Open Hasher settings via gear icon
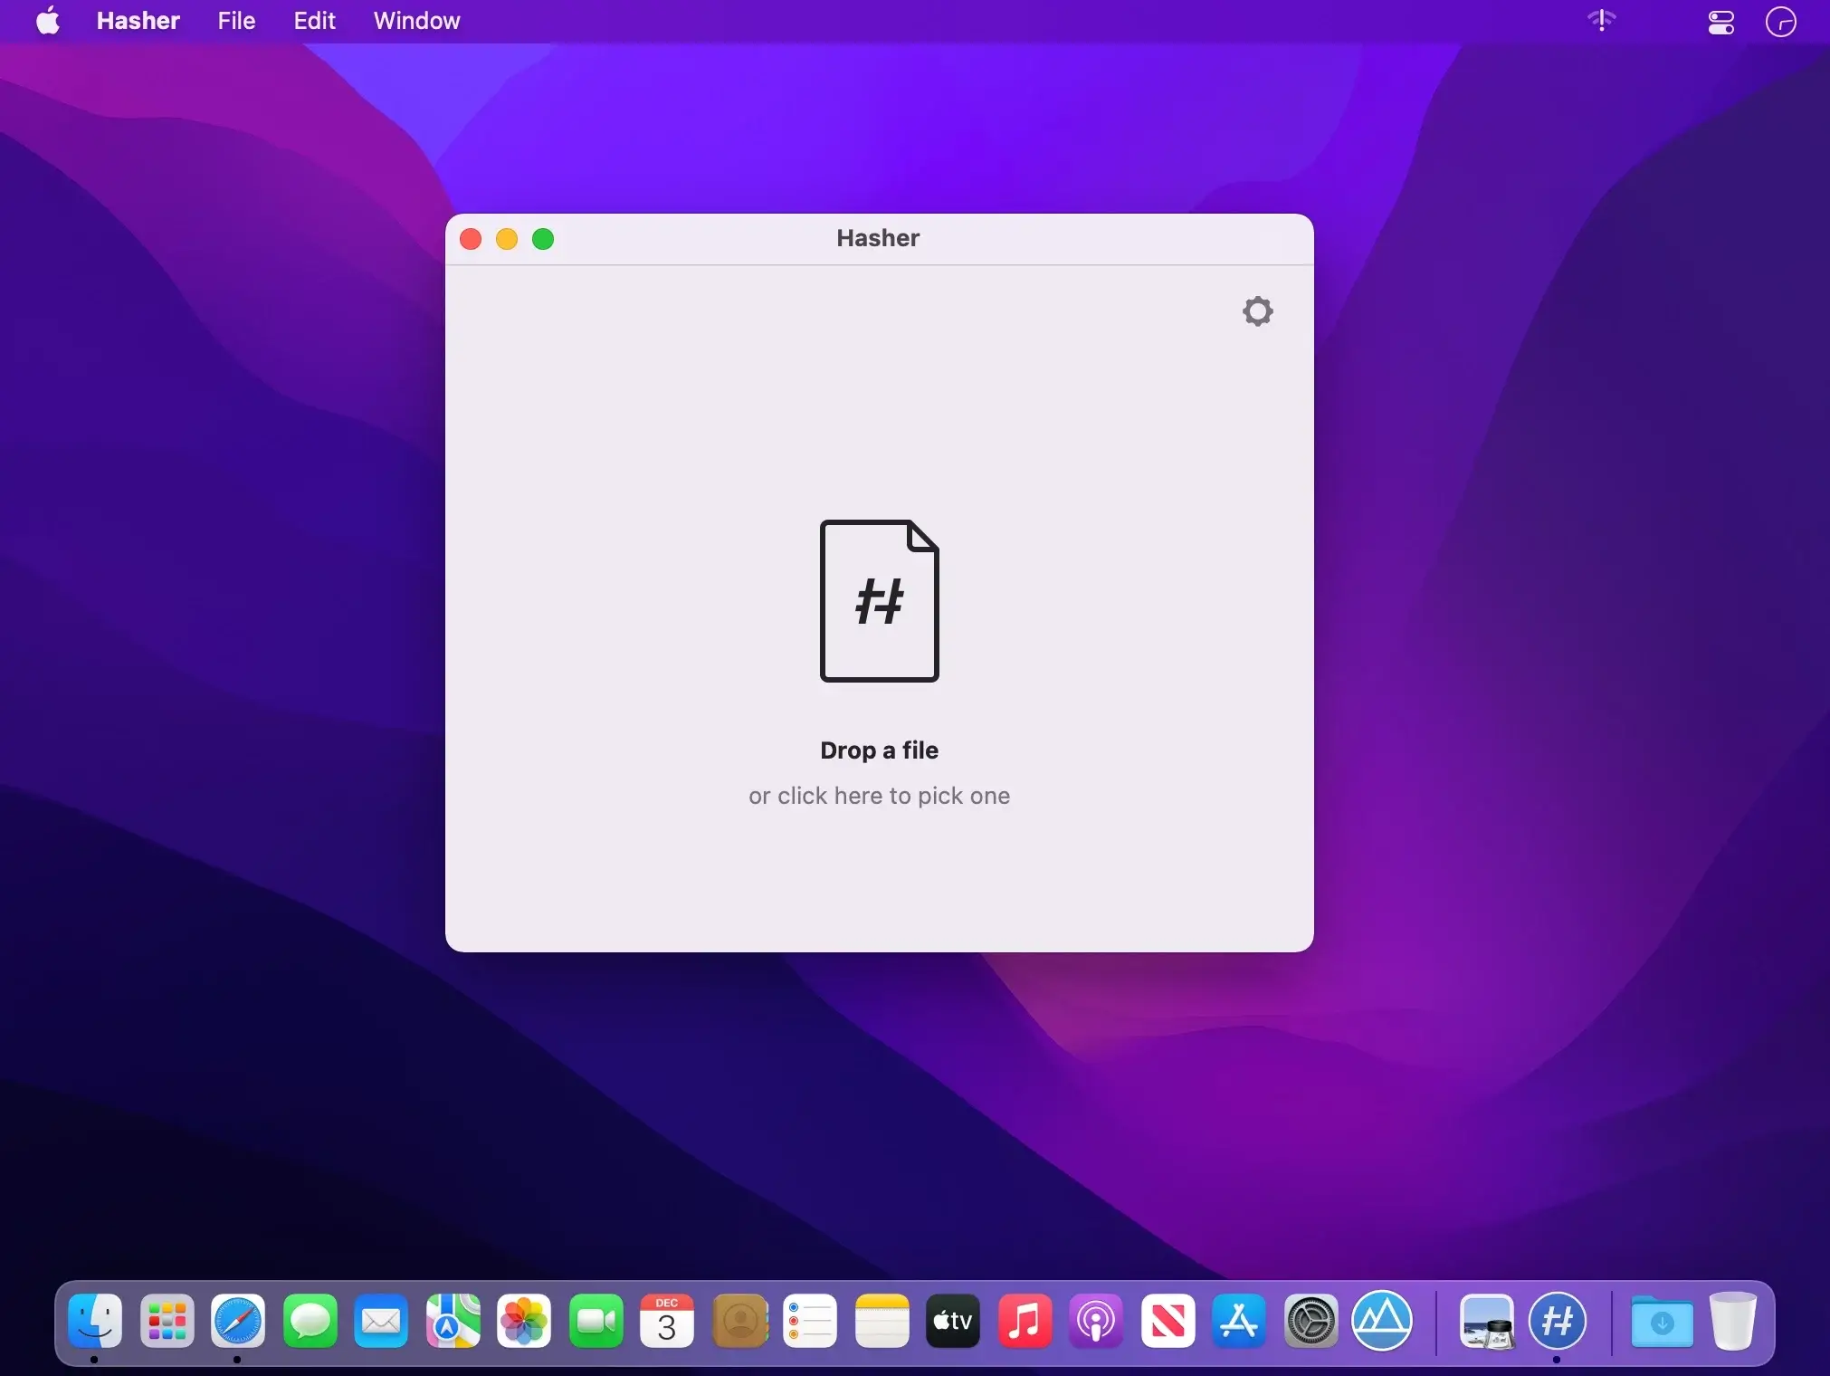The height and width of the screenshot is (1376, 1830). [x=1257, y=311]
